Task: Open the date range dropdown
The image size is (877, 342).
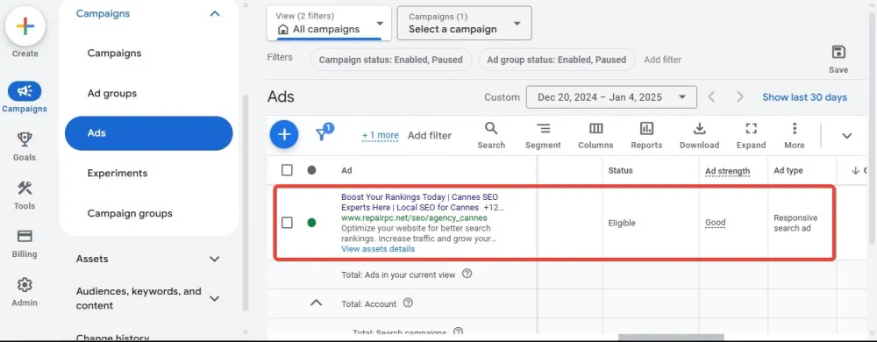Action: coord(611,97)
